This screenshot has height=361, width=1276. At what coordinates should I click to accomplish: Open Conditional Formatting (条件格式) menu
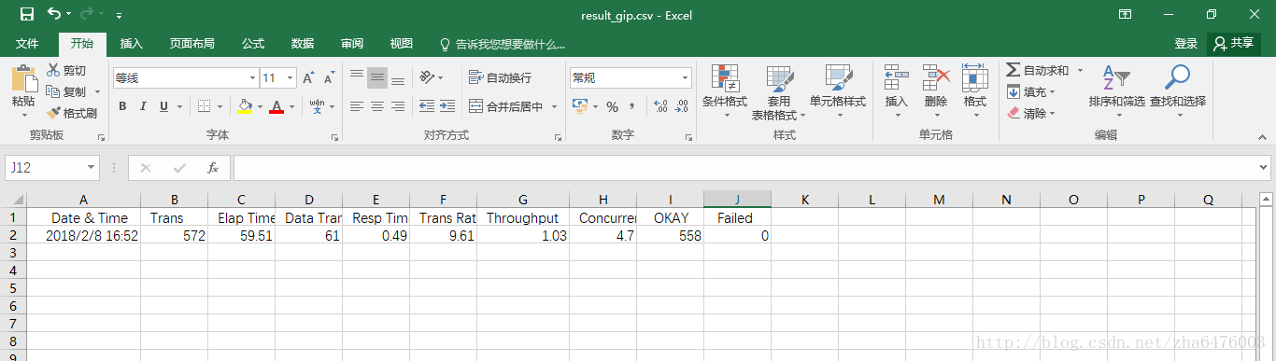[x=725, y=91]
